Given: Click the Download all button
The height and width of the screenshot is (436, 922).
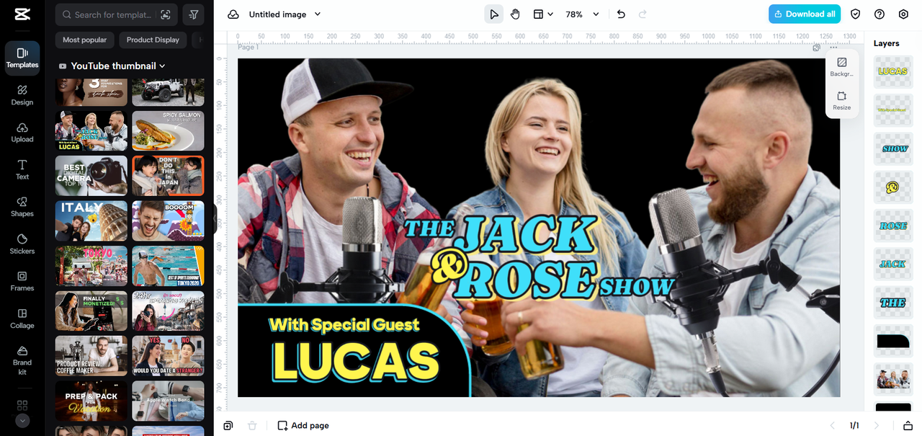Looking at the screenshot, I should click(x=805, y=14).
